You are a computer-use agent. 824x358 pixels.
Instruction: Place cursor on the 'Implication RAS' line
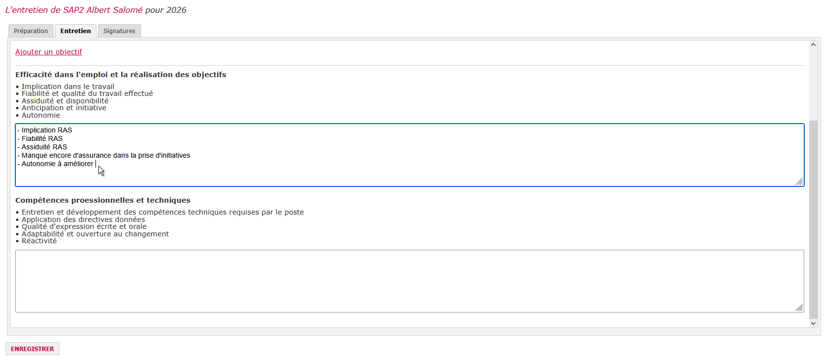46,130
